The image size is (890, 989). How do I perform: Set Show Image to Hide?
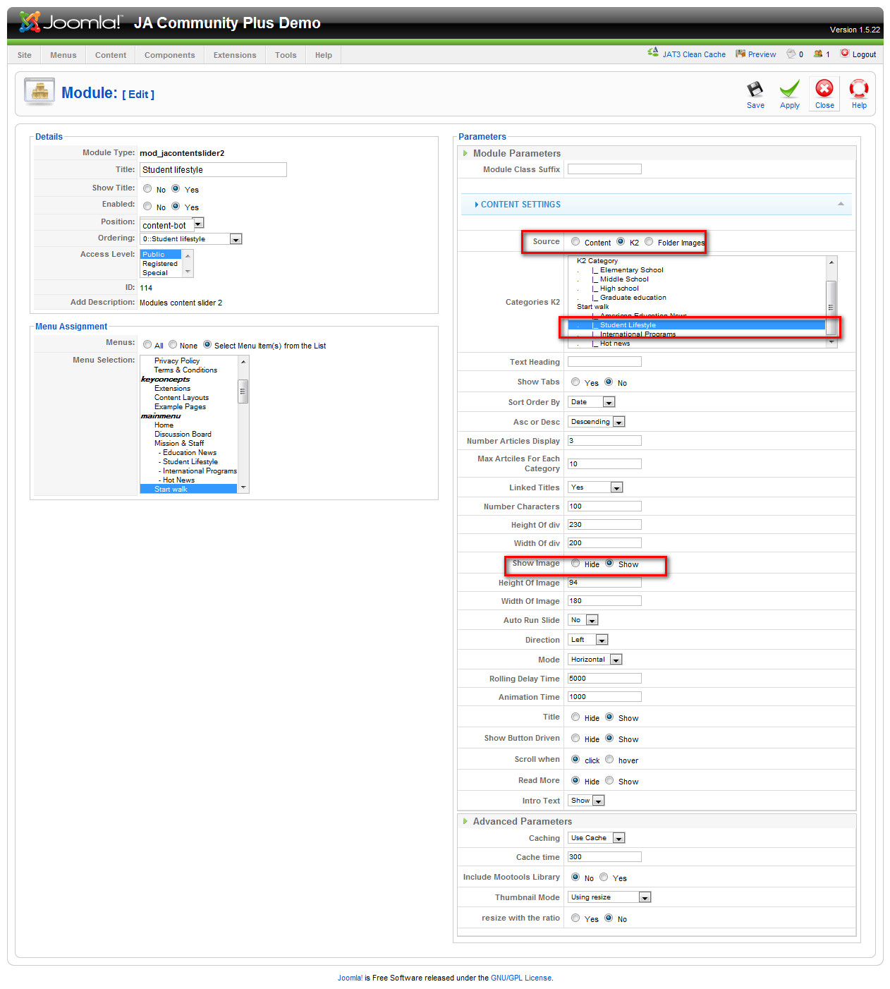coord(575,563)
